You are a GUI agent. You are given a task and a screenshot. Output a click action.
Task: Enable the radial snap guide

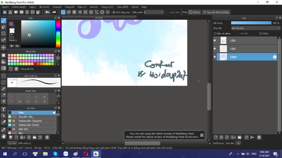[x=85, y=12]
